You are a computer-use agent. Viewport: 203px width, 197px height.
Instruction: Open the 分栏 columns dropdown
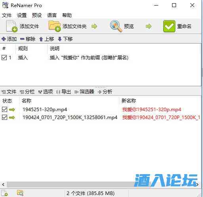tap(27, 92)
